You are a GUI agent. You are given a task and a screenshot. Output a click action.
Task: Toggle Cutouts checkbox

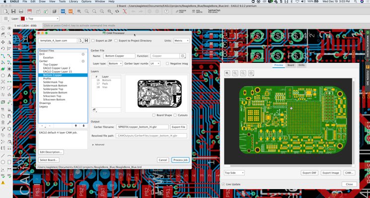175,115
